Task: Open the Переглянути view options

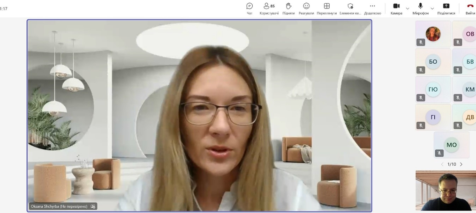Action: 327,8
